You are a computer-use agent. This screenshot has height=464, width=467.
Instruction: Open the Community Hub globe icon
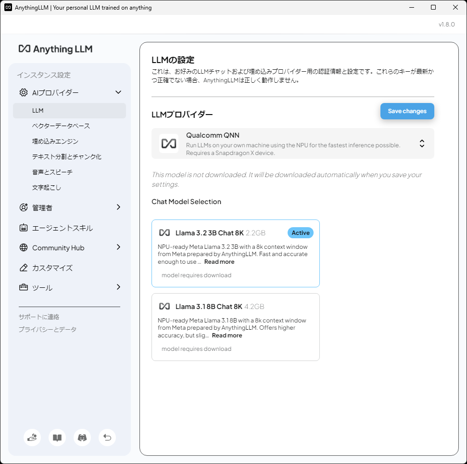tap(23, 247)
